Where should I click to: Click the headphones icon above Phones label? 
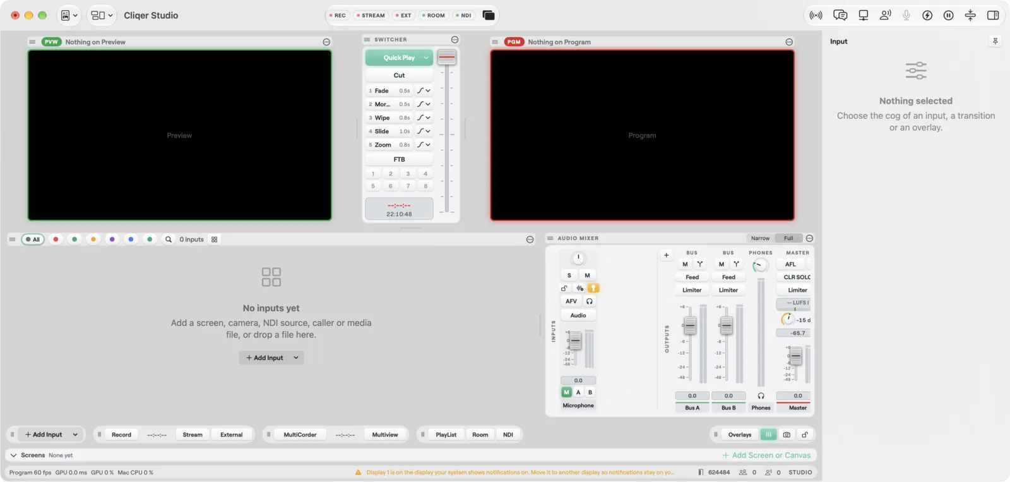point(761,396)
